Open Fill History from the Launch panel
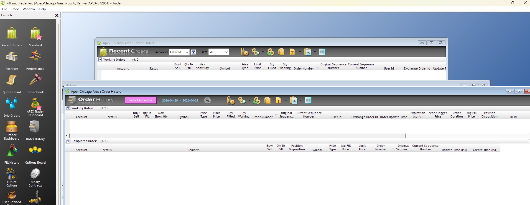The width and height of the screenshot is (530, 205). [12, 151]
